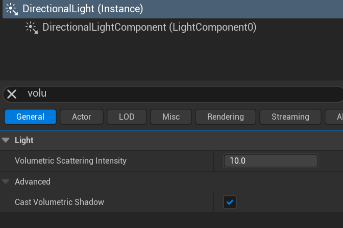This screenshot has height=228, width=343.
Task: Select DirectionalLightComponent (LightComponent0) in the tree
Action: 149,27
